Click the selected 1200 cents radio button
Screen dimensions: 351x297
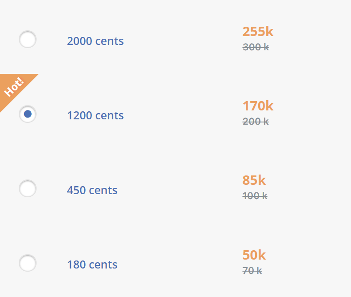coord(28,114)
